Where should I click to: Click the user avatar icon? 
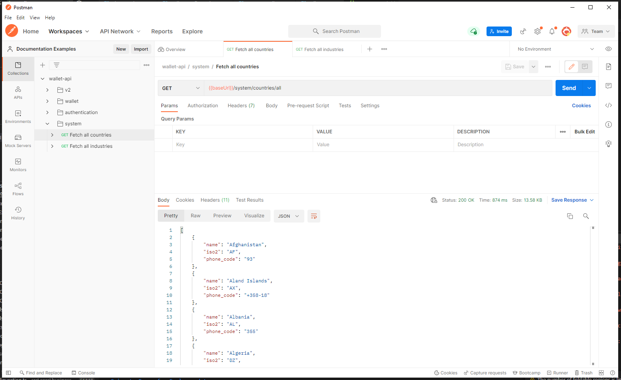pyautogui.click(x=566, y=31)
